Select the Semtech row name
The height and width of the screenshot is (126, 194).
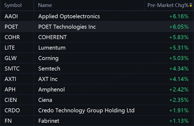click(x=49, y=69)
